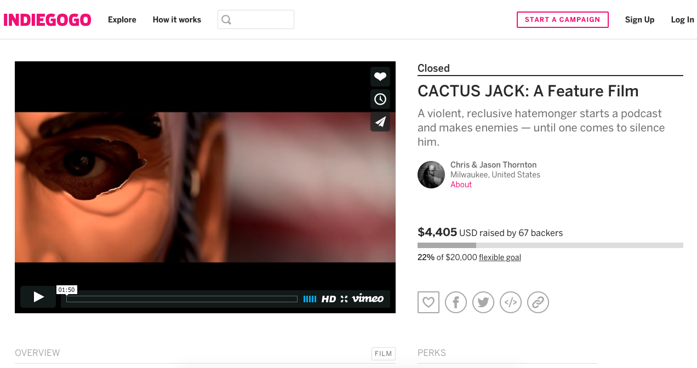Select the Overview tab
Viewport: 697px width, 368px height.
point(37,353)
